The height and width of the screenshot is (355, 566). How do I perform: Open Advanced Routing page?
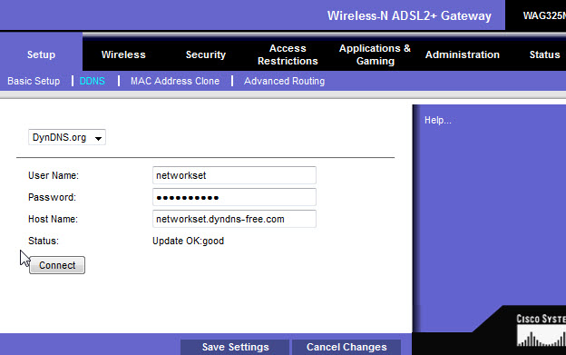click(x=284, y=81)
